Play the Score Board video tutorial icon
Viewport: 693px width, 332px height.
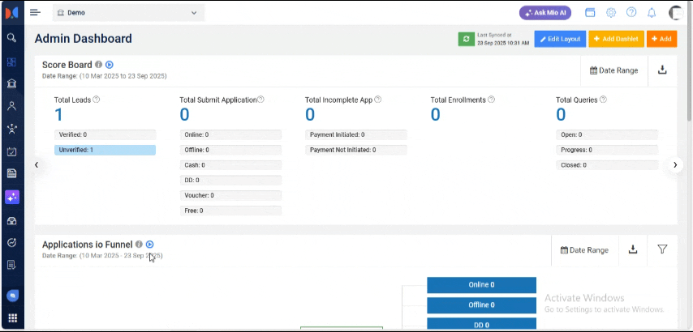(110, 65)
